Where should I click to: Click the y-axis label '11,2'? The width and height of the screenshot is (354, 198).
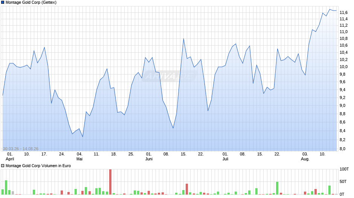[x=343, y=26]
